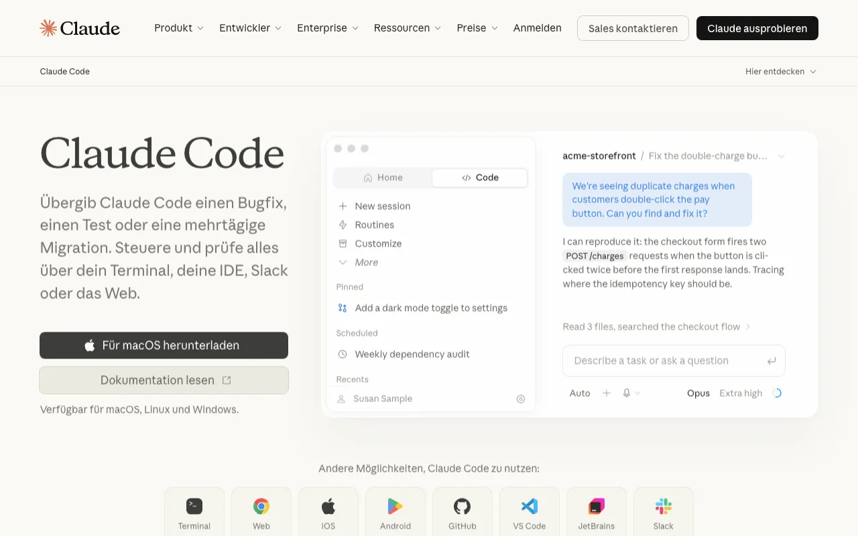Expand the Preise menu
Screen dimensions: 858x536
[x=477, y=28]
